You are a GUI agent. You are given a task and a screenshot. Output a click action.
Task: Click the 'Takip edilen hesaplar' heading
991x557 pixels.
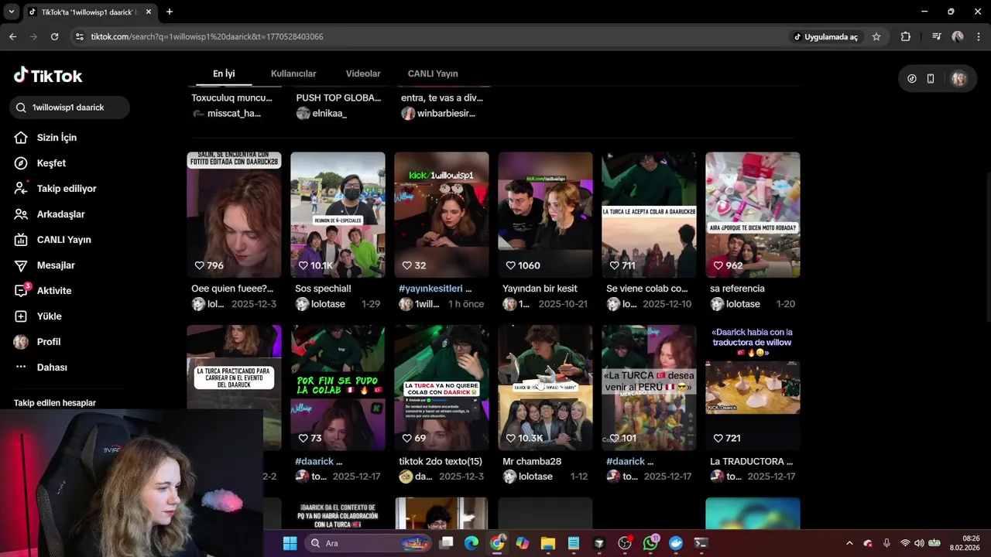[x=55, y=403]
